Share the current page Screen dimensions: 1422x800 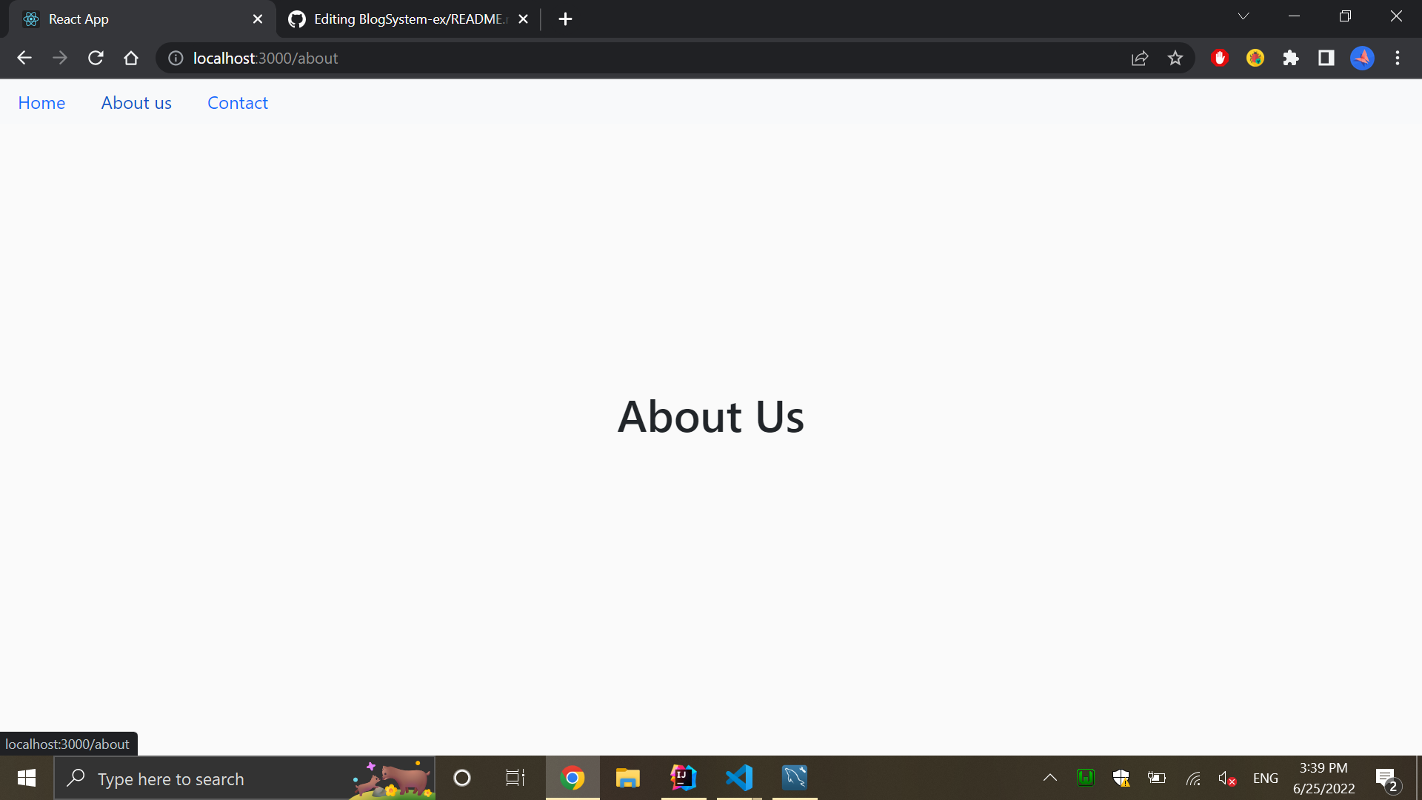(x=1140, y=58)
